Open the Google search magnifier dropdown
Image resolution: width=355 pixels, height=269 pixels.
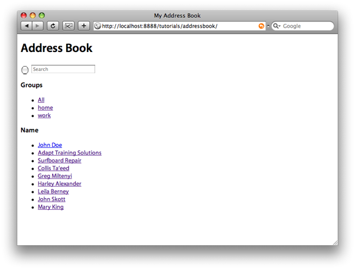[x=276, y=26]
